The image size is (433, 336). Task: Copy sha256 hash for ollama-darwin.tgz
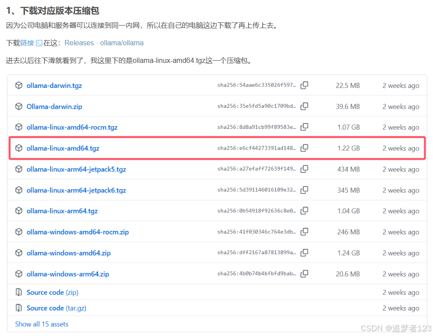[305, 85]
